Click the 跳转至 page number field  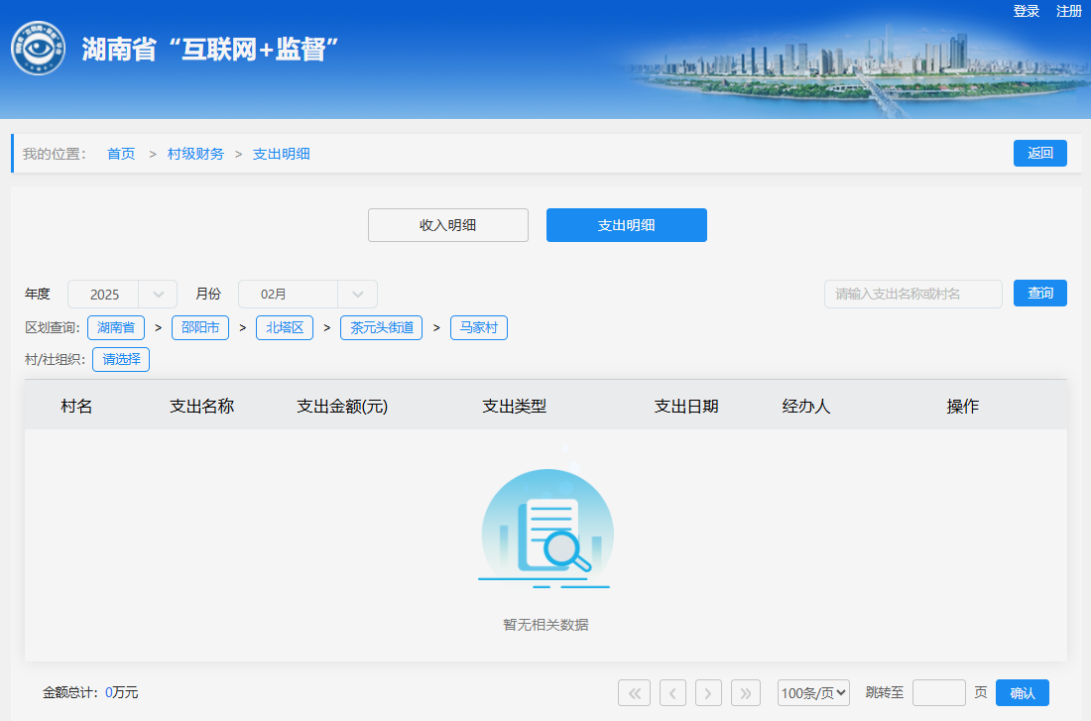pos(938,692)
